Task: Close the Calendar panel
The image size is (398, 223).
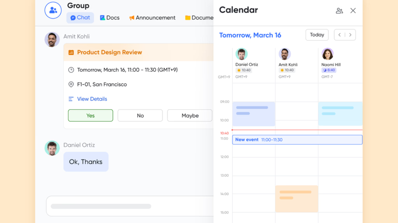Action: pos(353,11)
